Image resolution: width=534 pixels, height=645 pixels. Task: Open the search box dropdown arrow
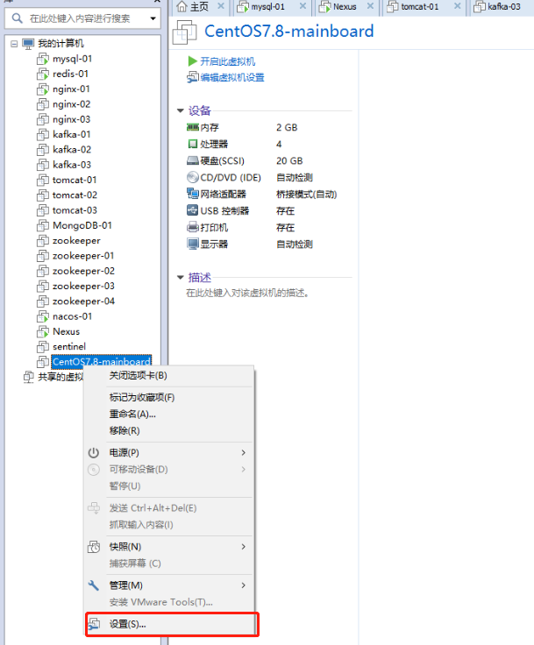(153, 18)
